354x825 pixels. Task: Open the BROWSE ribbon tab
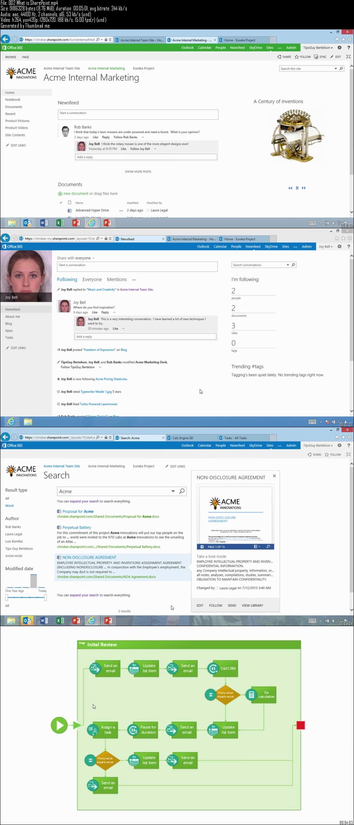(x=11, y=57)
